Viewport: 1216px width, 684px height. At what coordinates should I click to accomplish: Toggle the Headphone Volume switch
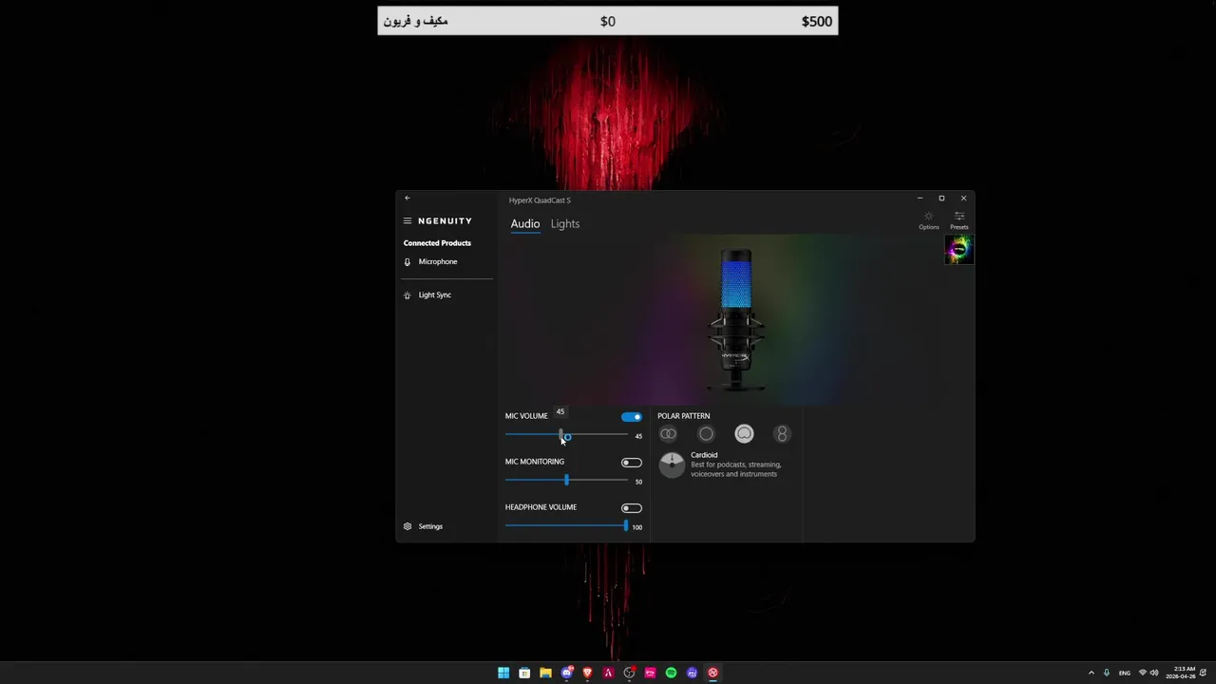pos(632,508)
